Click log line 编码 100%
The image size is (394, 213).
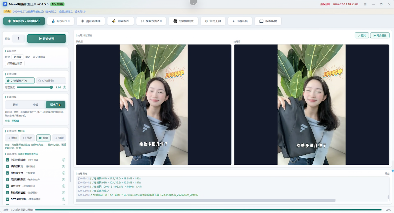(110, 187)
